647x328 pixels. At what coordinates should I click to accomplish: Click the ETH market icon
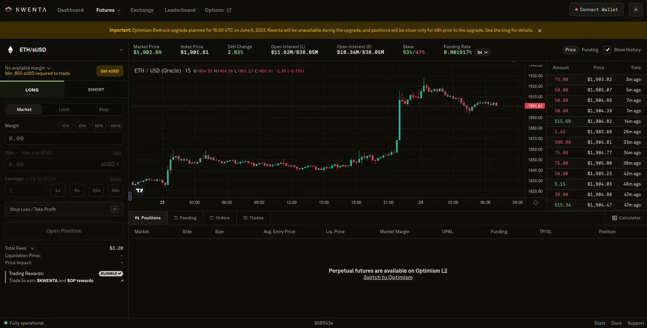point(10,50)
